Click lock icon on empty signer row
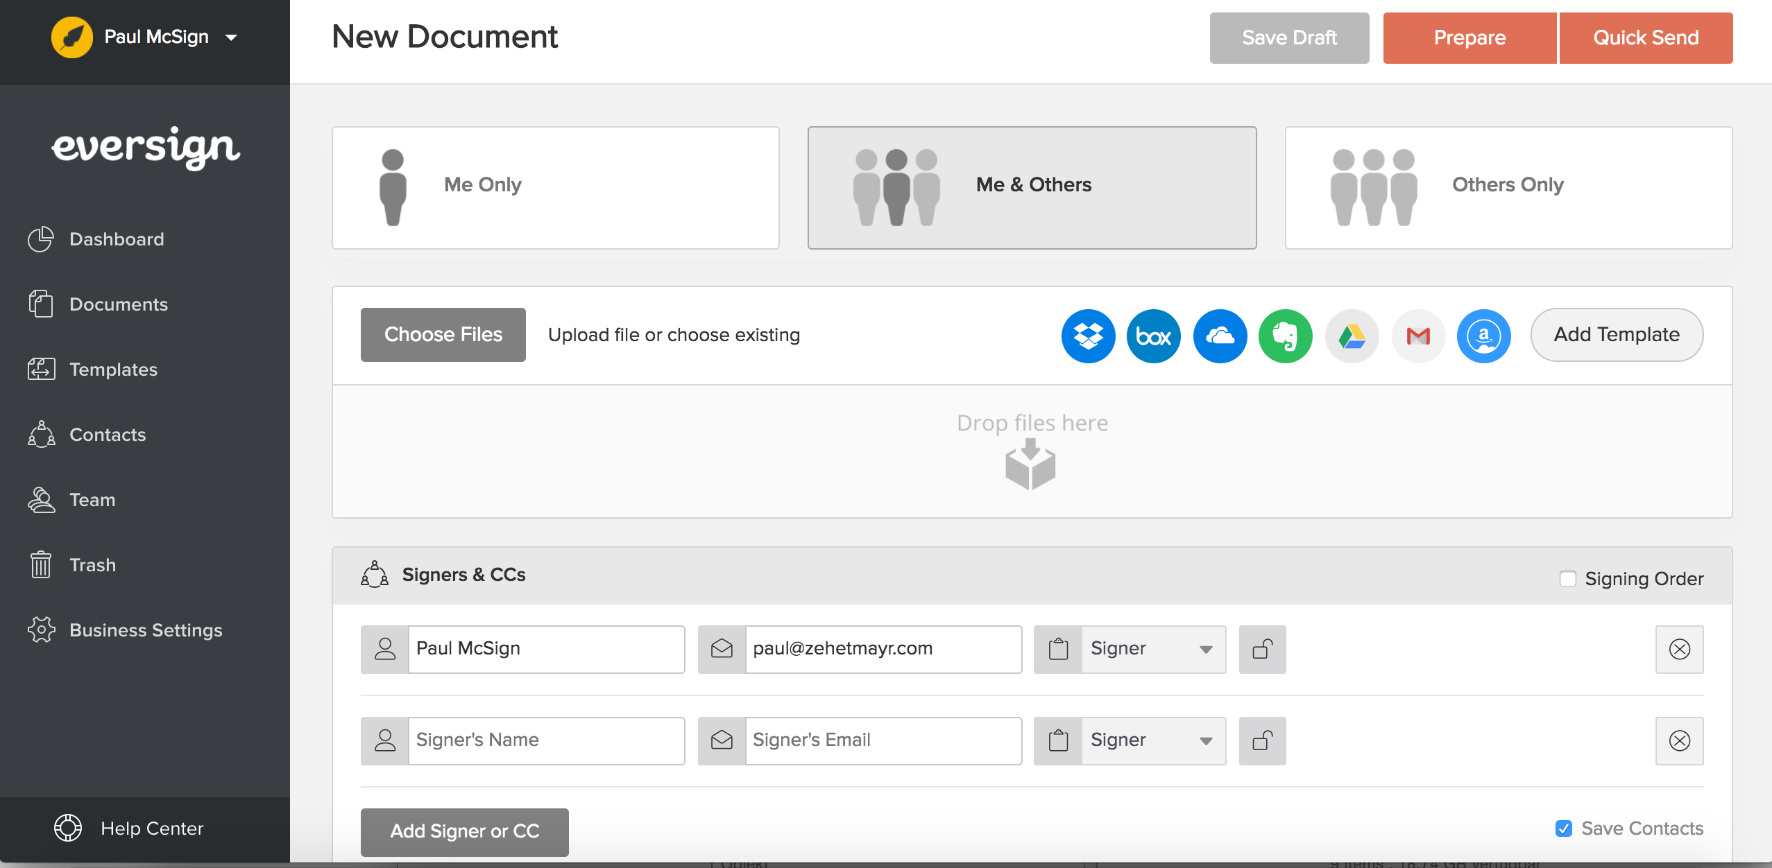This screenshot has width=1772, height=868. pos(1262,740)
